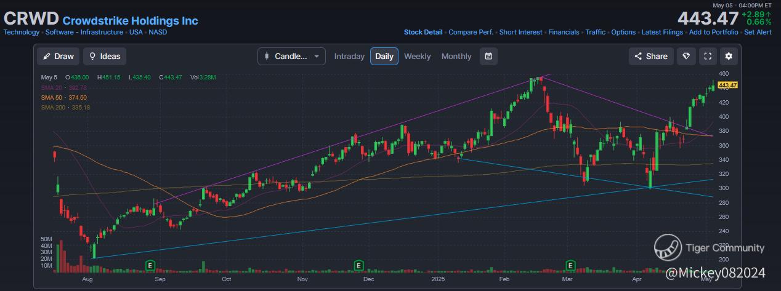Click the Vol 3.28M value
The height and width of the screenshot is (291, 781).
[x=203, y=78]
